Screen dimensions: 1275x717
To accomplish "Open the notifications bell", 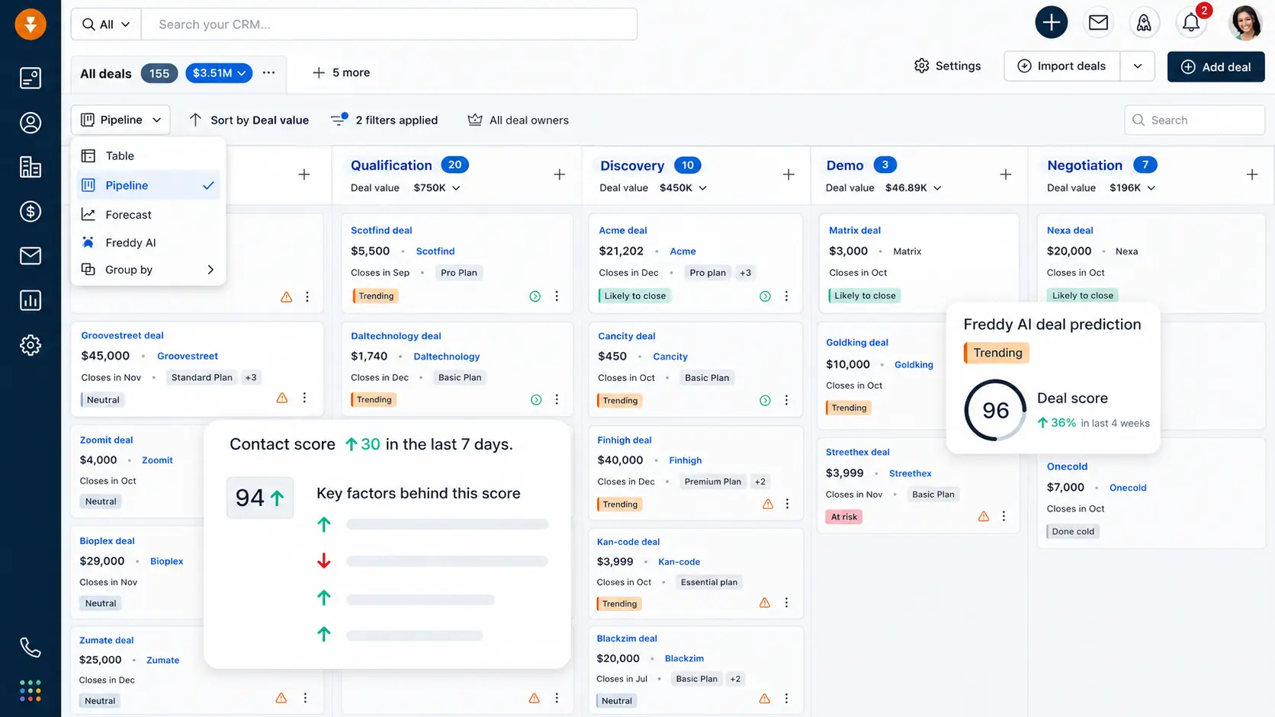I will click(x=1191, y=23).
